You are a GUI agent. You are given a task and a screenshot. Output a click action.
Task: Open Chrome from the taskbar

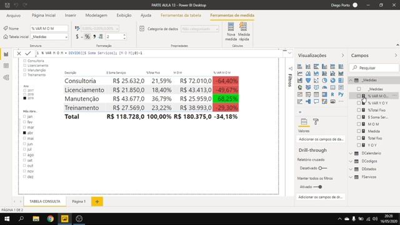coord(50,219)
